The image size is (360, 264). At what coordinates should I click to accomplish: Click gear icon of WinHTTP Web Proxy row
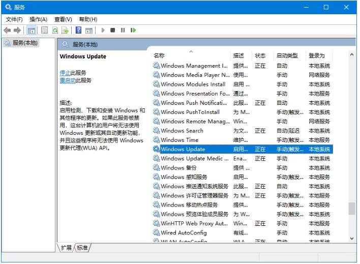pyautogui.click(x=156, y=223)
